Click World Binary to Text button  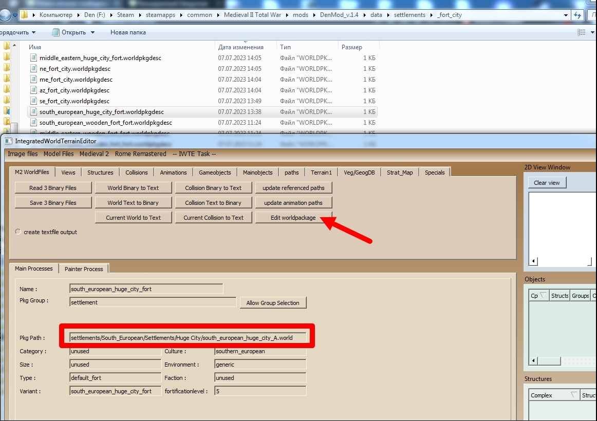pos(133,188)
